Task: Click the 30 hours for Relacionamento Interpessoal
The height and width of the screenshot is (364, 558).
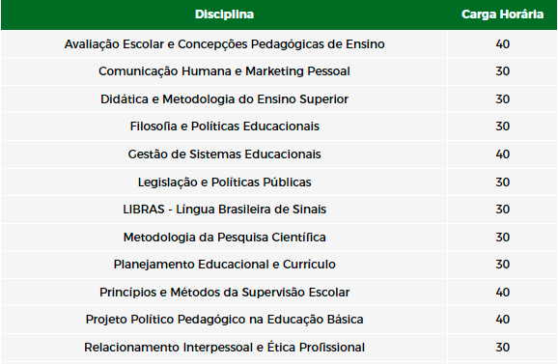Action: click(x=502, y=348)
